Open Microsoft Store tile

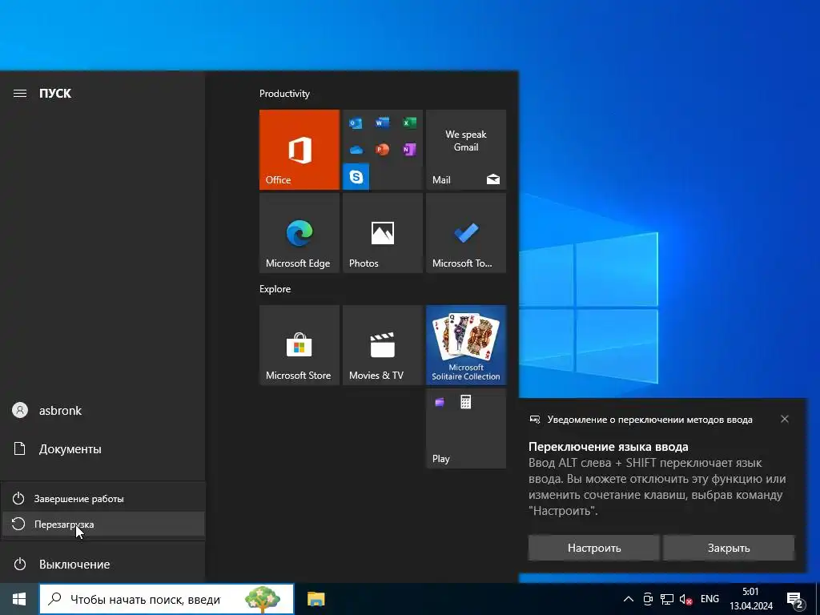point(299,345)
